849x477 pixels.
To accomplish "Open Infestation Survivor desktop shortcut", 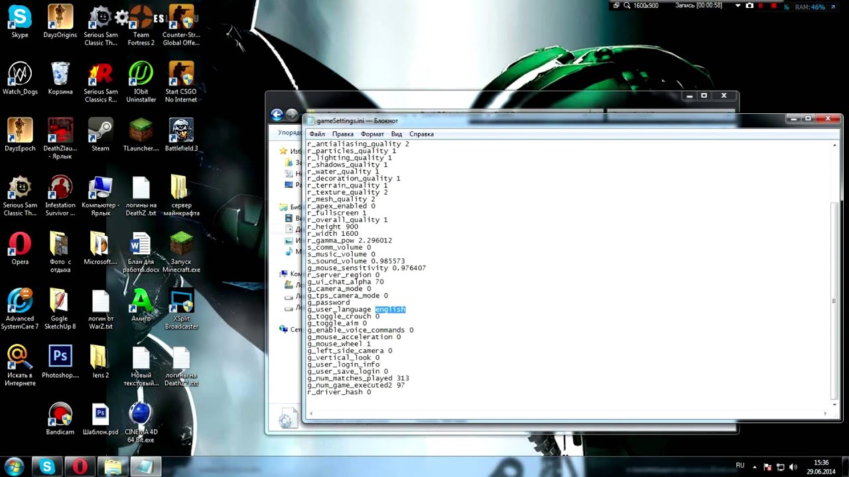I will point(60,196).
